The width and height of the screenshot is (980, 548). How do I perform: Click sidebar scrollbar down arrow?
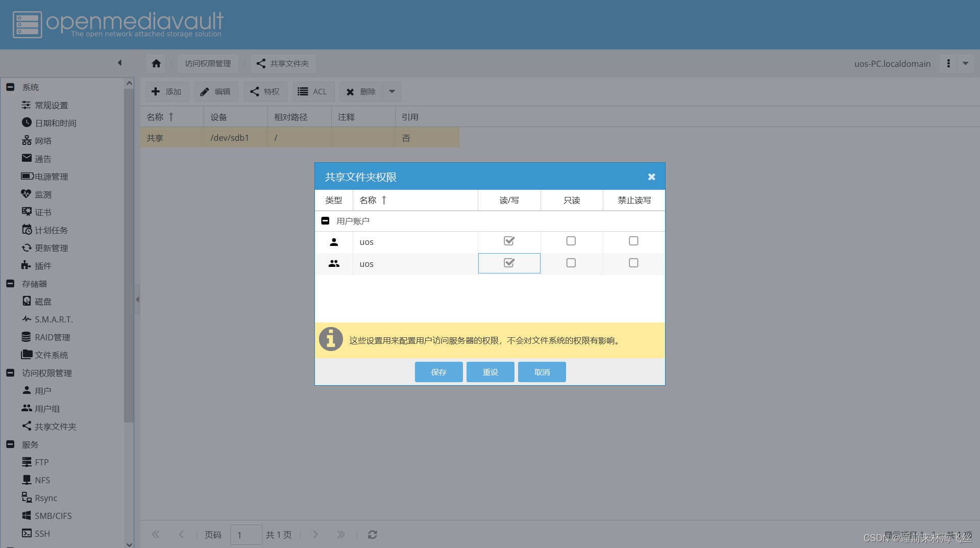(129, 544)
